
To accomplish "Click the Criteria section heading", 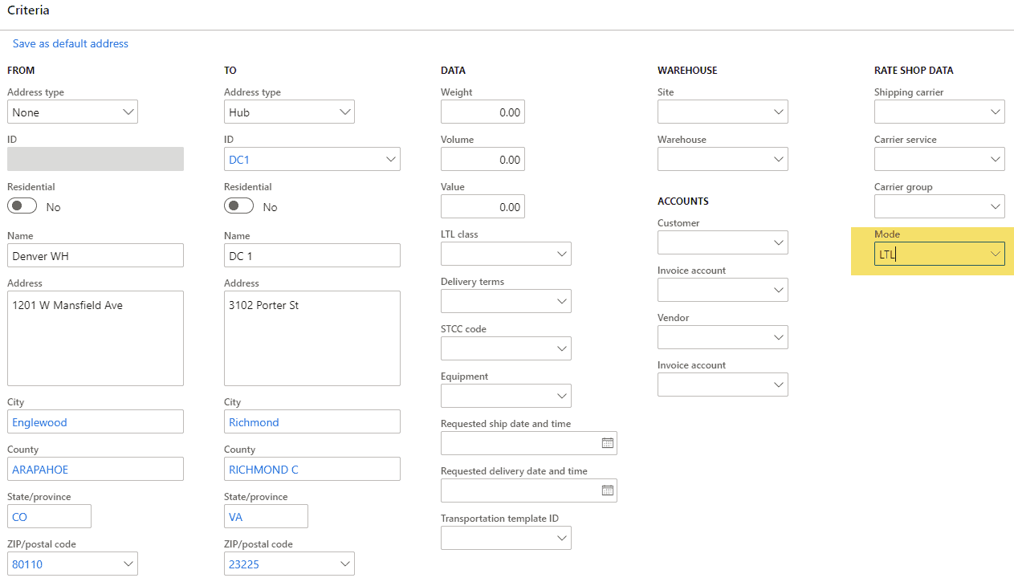I will click(28, 10).
